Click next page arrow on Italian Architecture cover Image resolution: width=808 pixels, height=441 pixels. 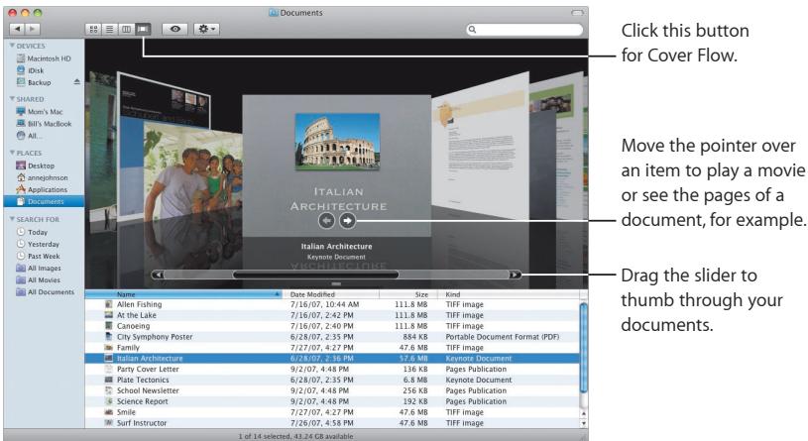tap(348, 221)
